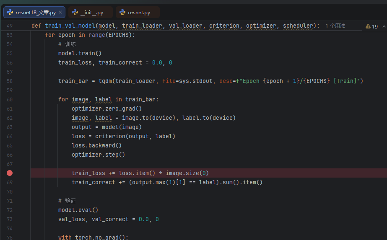This screenshot has width=387, height=240.
Task: Click line number 53 in the gutter
Action: [10, 35]
